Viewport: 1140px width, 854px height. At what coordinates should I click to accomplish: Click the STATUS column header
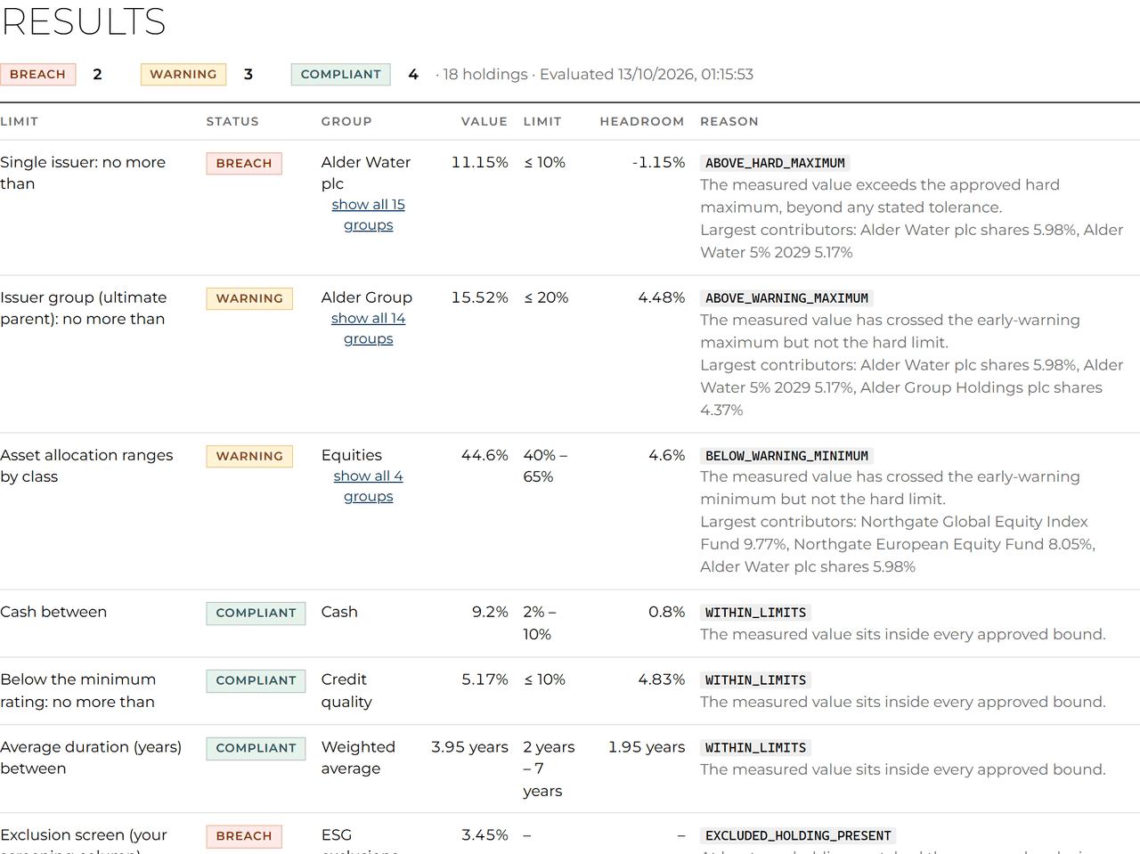tap(232, 121)
